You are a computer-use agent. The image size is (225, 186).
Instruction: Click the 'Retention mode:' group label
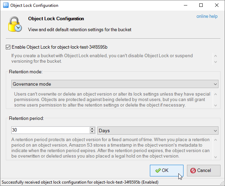(26, 72)
